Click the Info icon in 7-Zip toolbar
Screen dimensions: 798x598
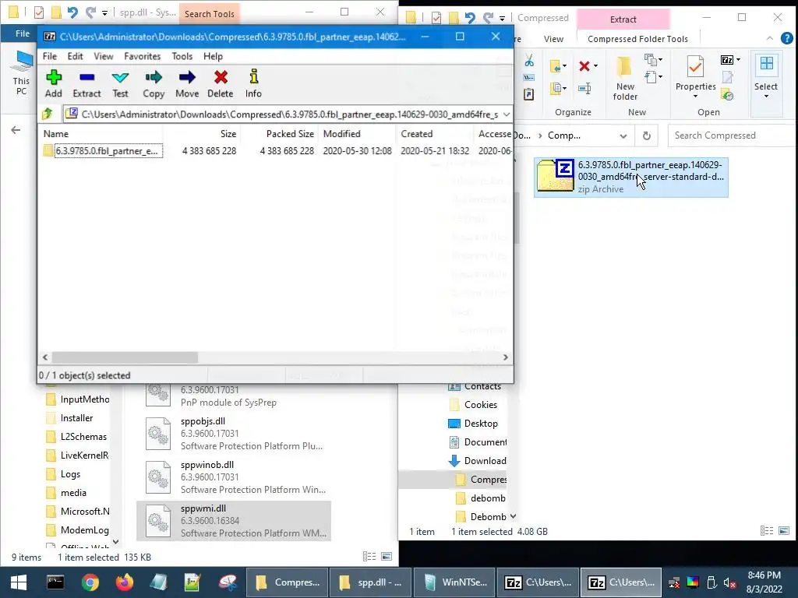(x=253, y=84)
